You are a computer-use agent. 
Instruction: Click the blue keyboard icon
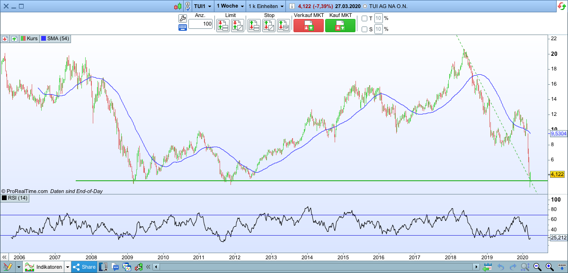[x=183, y=28]
